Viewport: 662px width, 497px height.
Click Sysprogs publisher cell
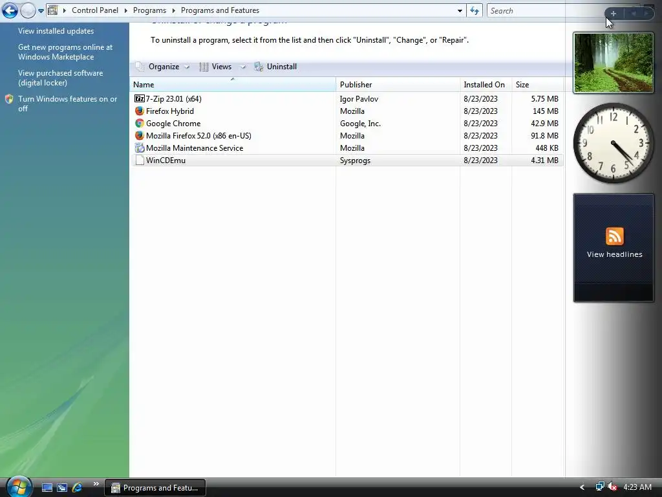(x=355, y=160)
